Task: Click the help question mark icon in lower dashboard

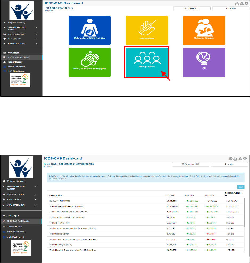Action: coord(231,158)
